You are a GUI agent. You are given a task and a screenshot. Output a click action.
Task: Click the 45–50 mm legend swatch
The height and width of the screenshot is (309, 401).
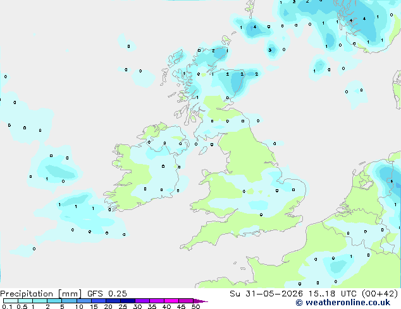coord(186,301)
